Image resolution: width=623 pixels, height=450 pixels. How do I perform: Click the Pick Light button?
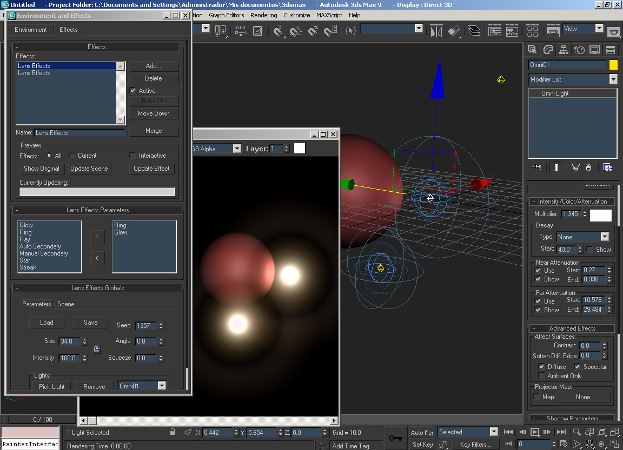52,386
